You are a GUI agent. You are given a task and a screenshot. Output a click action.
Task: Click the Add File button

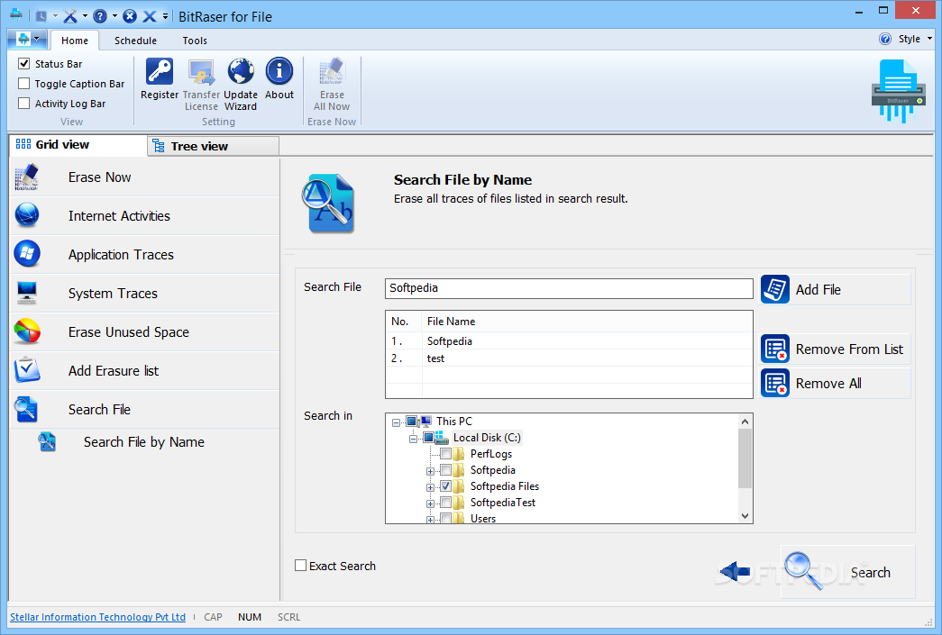(x=835, y=289)
